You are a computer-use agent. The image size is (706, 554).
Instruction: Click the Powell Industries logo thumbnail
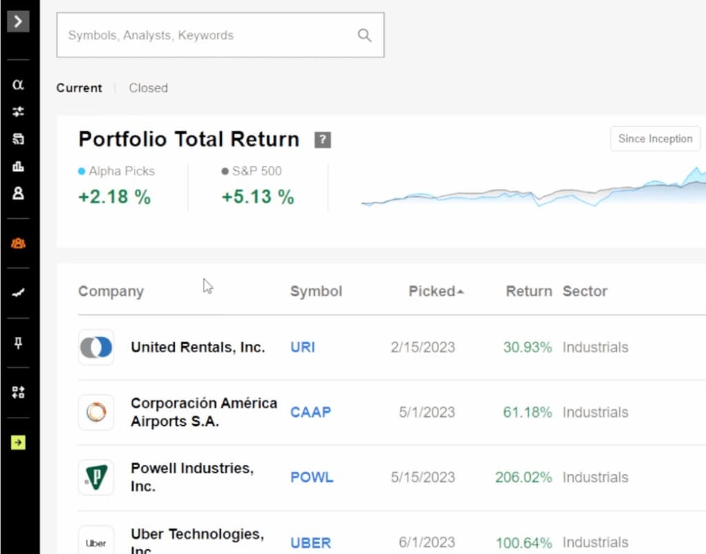[96, 478]
